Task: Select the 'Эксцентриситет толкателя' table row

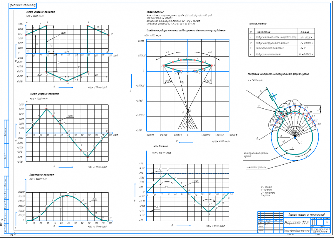Action: point(281,48)
